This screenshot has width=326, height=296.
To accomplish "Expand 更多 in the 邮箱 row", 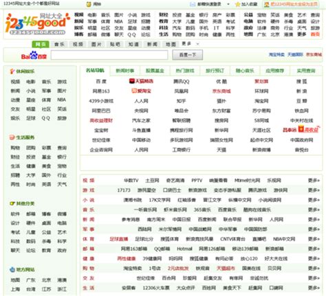I will 314,249.
